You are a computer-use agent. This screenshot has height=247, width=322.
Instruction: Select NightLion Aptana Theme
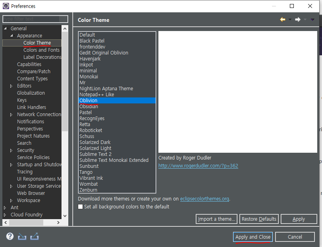[x=117, y=88]
